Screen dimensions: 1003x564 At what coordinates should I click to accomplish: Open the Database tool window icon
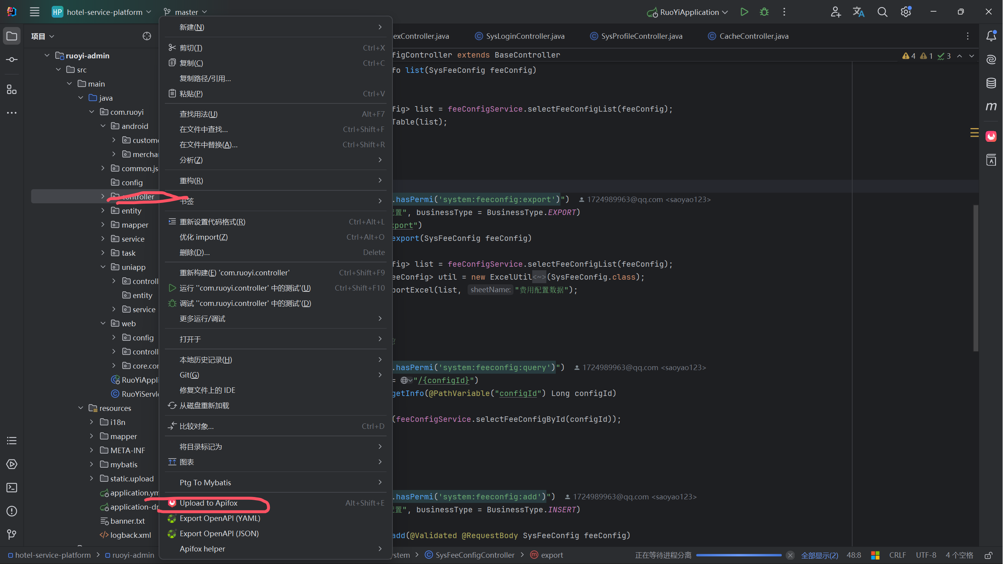[991, 83]
